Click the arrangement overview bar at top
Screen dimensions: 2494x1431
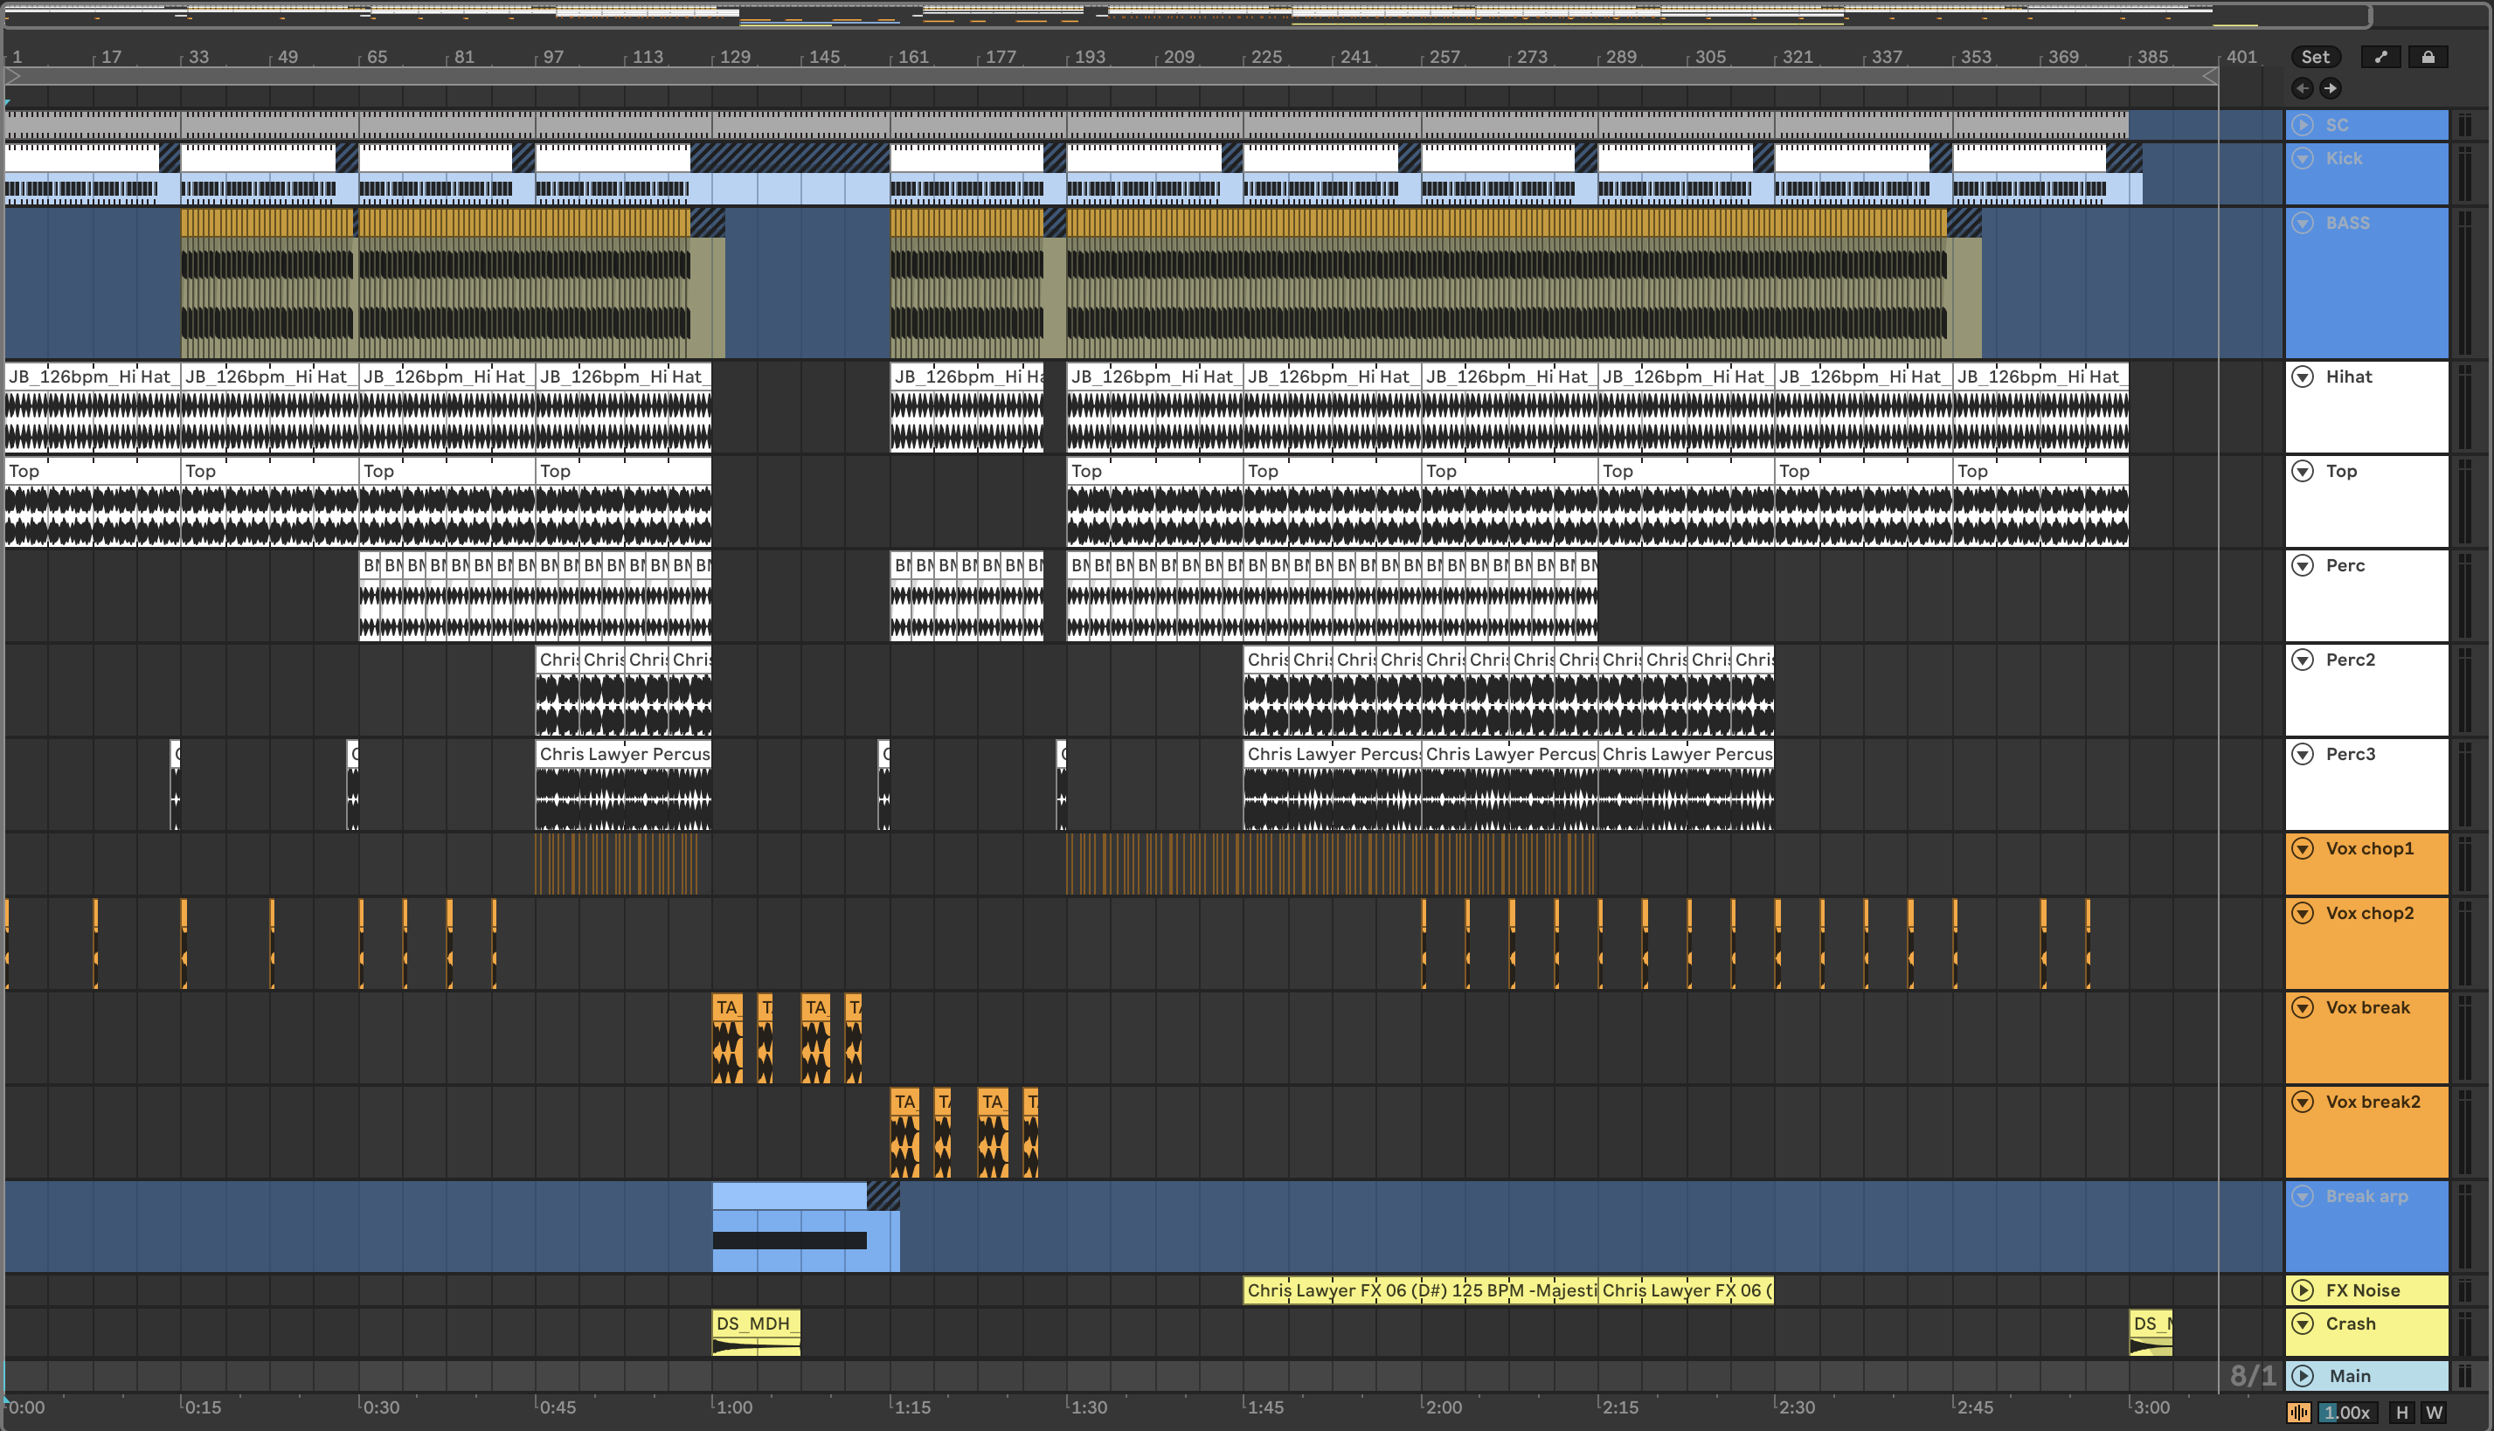pos(1188,14)
